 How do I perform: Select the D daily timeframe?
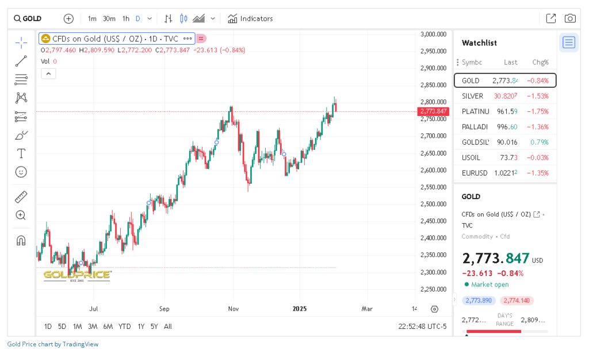[x=138, y=18]
